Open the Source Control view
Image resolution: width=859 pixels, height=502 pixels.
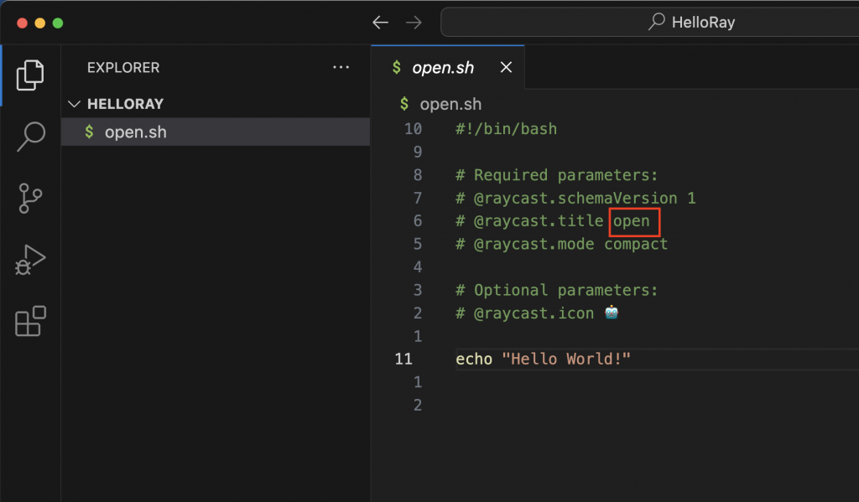click(x=30, y=198)
